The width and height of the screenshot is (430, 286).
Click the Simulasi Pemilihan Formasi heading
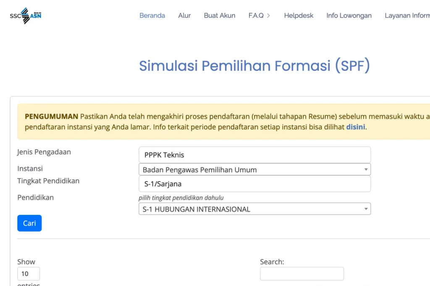click(x=254, y=66)
